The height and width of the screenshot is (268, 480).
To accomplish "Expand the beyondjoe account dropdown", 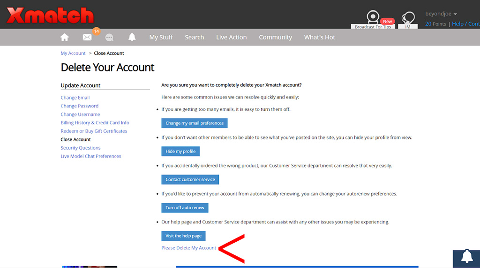I will point(441,14).
